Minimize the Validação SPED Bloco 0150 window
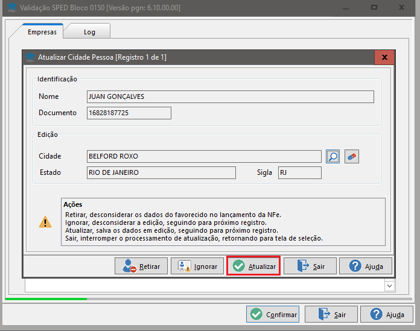The width and height of the screenshot is (420, 331). [346, 7]
